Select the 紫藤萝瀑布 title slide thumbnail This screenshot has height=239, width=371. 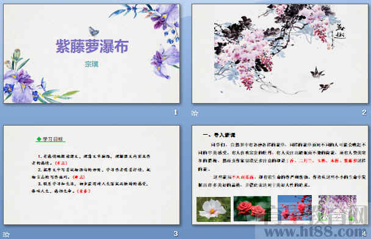92,54
